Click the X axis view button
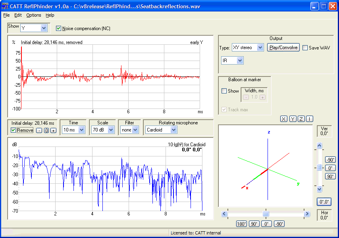 click(283, 119)
